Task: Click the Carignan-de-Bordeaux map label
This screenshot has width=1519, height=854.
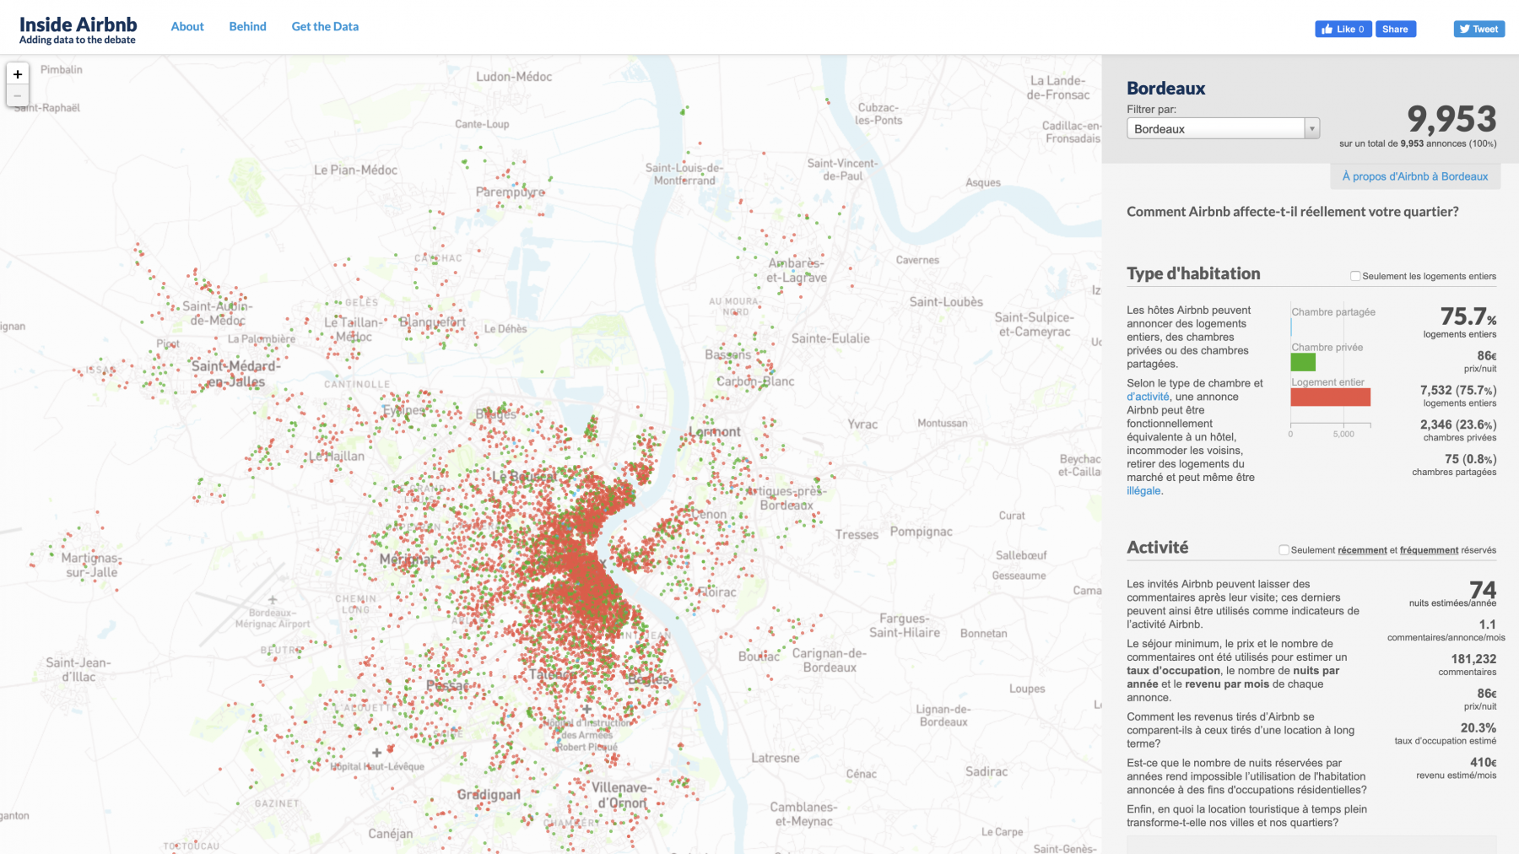Action: pos(829,660)
